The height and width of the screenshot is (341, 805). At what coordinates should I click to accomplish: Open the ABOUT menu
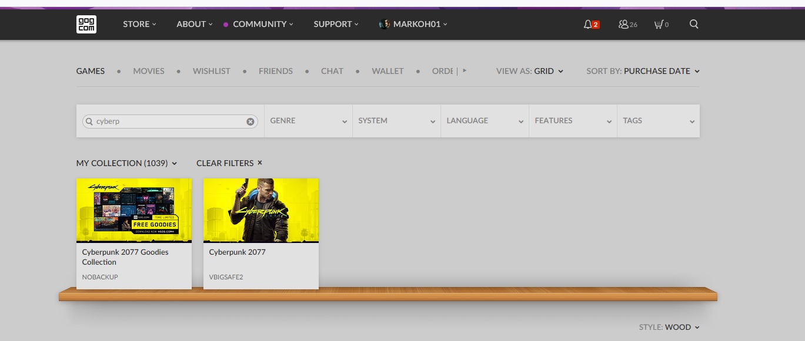point(195,24)
